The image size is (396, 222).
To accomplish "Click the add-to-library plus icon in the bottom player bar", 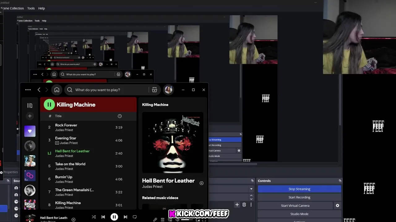I will click(73, 220).
